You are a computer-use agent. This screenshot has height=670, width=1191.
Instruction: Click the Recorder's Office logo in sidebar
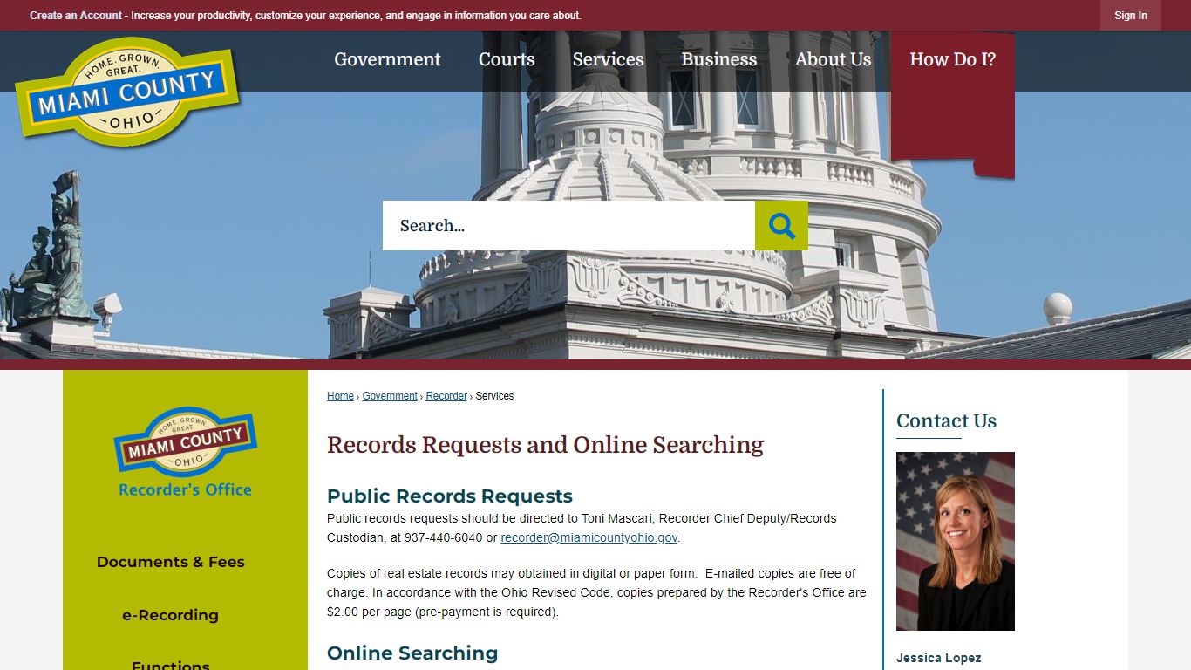tap(185, 452)
